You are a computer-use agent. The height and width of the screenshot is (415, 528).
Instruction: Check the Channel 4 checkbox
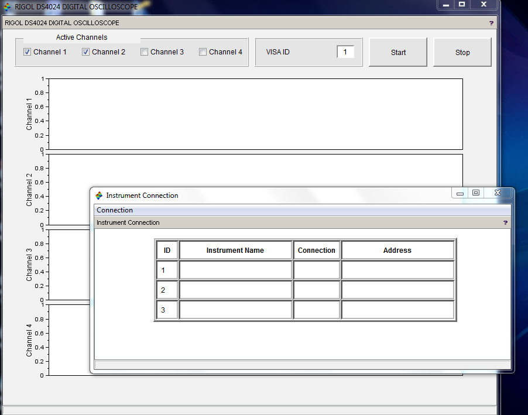(x=203, y=52)
